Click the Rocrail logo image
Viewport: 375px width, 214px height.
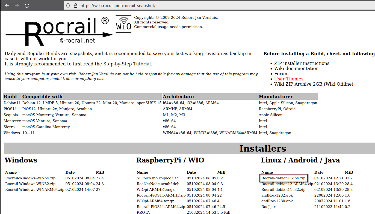pos(59,31)
